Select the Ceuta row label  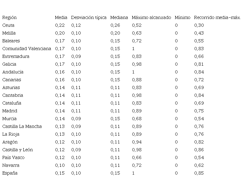(x=8, y=26)
